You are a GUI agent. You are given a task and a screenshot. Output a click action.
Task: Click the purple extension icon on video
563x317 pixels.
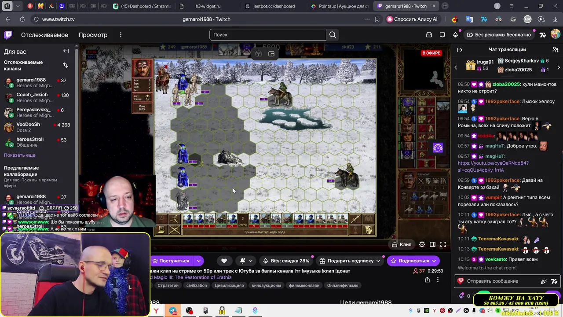tap(438, 148)
